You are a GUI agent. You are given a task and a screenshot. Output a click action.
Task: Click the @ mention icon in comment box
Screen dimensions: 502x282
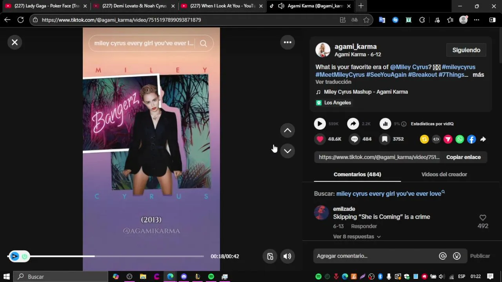pos(443,256)
